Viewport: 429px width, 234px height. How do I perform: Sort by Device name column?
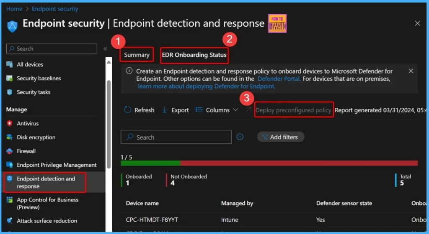142,203
